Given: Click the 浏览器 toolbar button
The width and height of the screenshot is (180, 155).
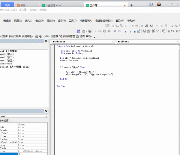Looking at the screenshot, I should 54,36.
